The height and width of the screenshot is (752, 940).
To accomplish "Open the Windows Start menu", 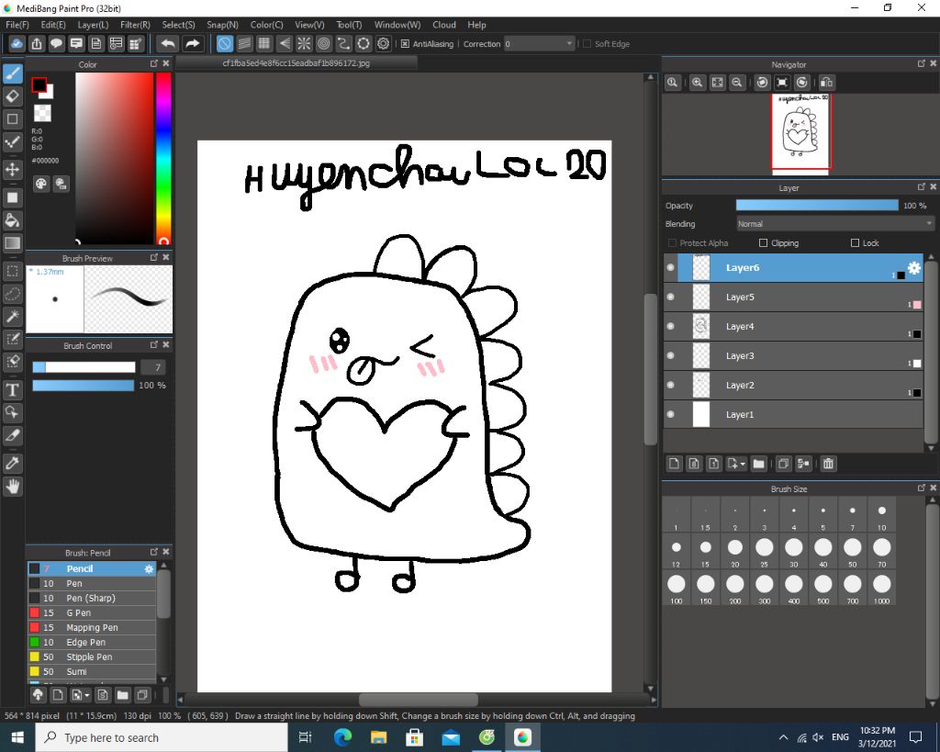I will [17, 737].
